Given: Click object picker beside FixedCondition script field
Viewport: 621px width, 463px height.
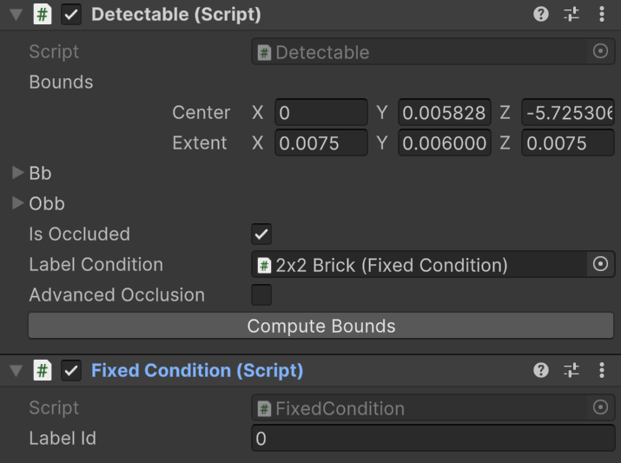Looking at the screenshot, I should (x=600, y=408).
